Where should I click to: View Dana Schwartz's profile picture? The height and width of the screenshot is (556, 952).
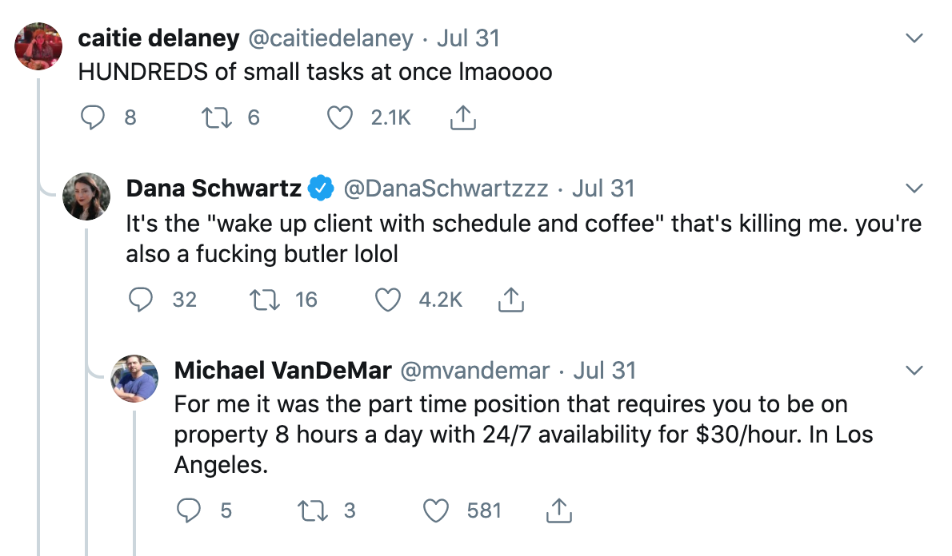tap(86, 197)
